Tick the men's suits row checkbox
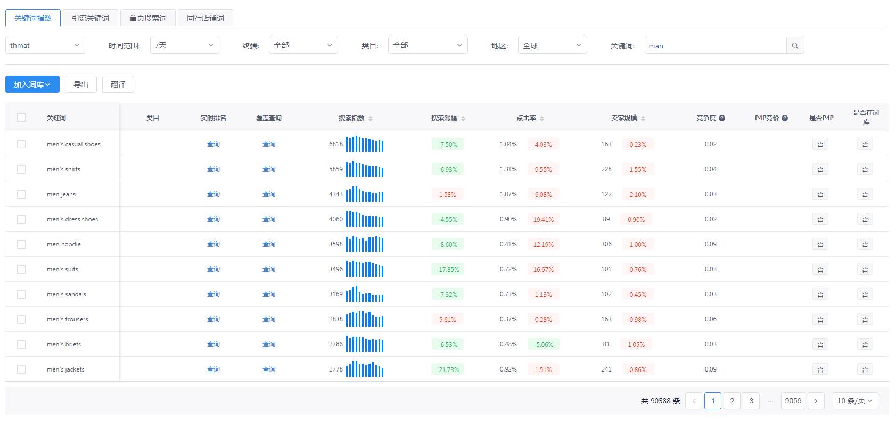896x421 pixels. click(21, 269)
